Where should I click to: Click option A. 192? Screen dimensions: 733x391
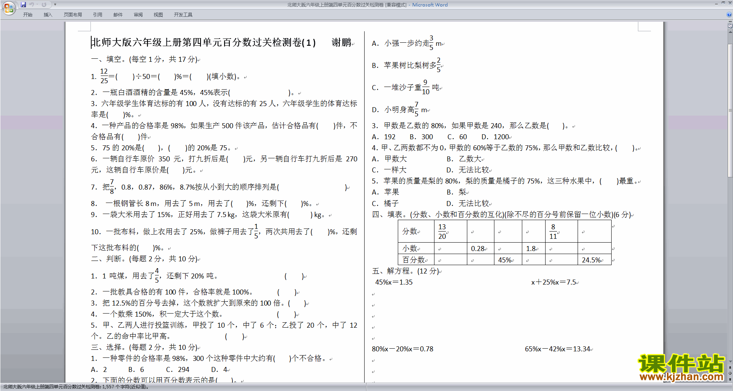tap(384, 137)
